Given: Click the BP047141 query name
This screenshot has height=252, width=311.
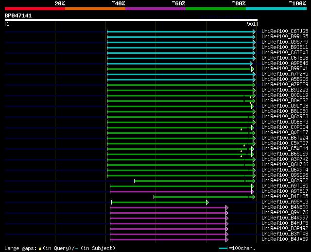Looking at the screenshot, I should (18, 16).
